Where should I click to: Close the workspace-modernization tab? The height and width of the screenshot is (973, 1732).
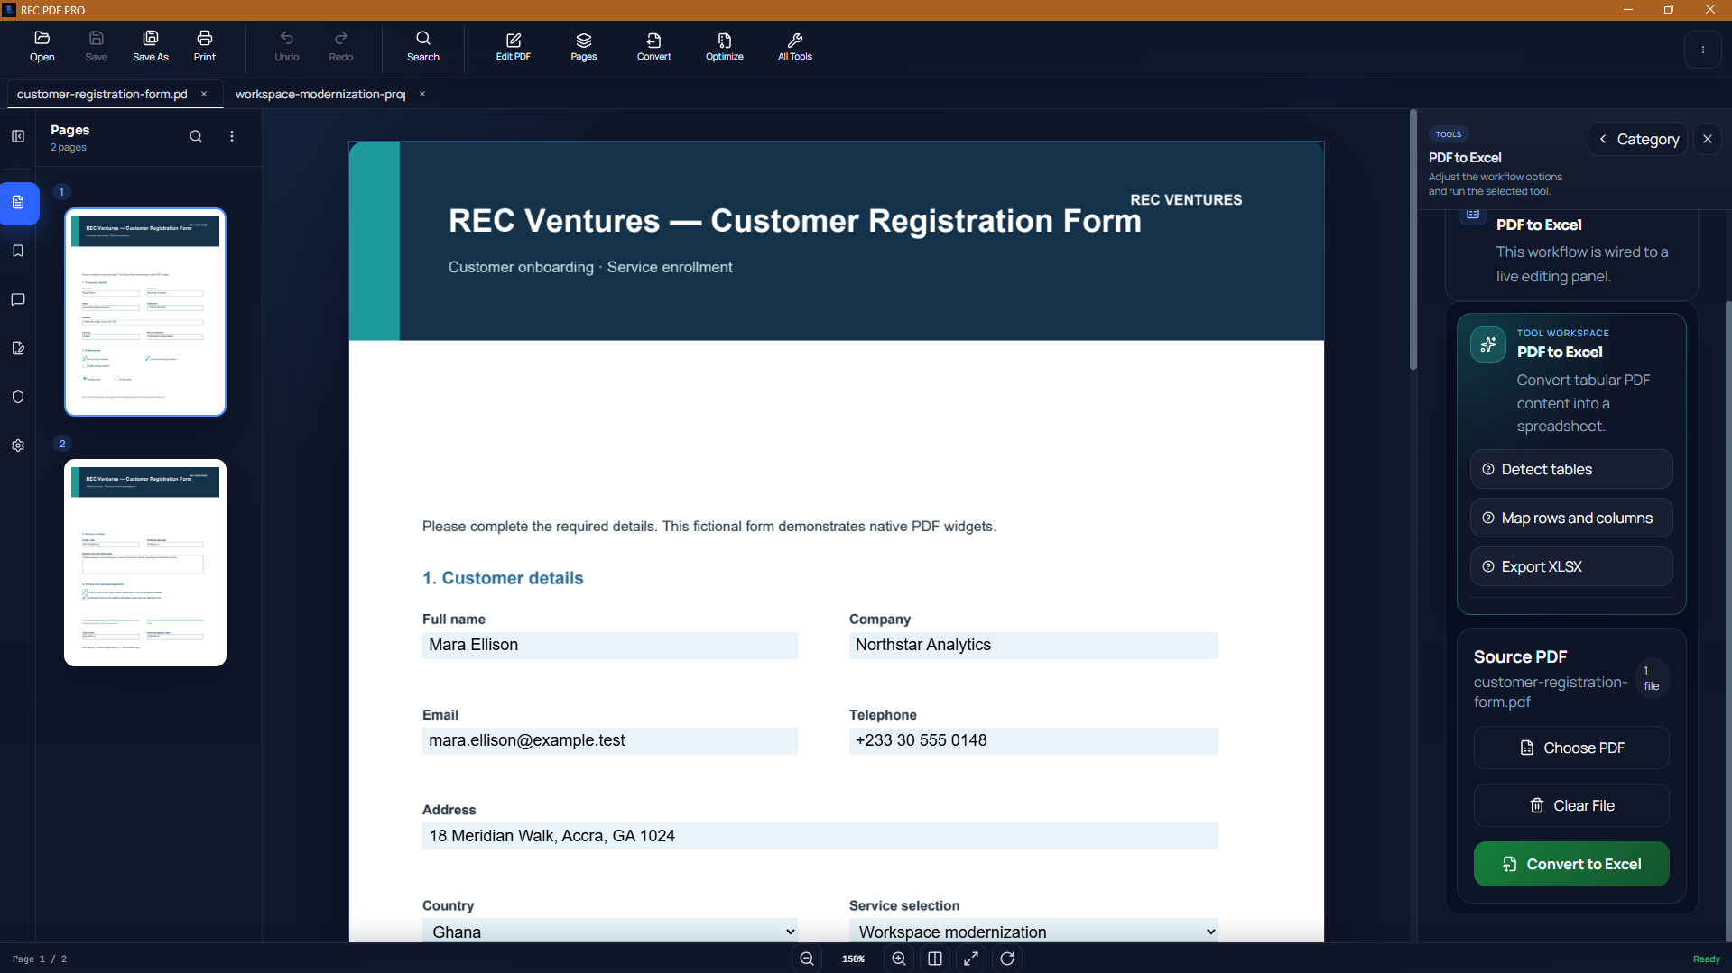pos(421,94)
